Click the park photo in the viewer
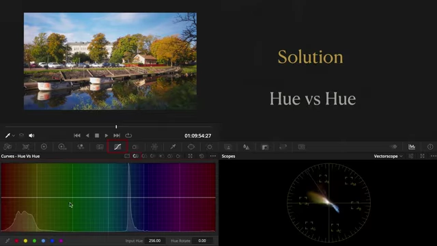This screenshot has width=437, height=246. (x=110, y=61)
